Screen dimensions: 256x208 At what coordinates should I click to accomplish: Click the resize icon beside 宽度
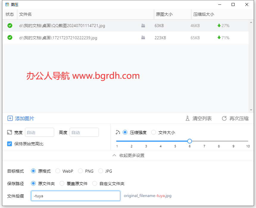pyautogui.click(x=10, y=132)
